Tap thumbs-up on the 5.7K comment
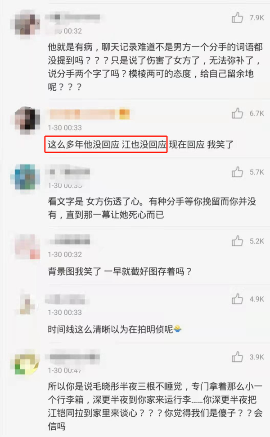This screenshot has height=437, width=270. pyautogui.click(x=237, y=172)
